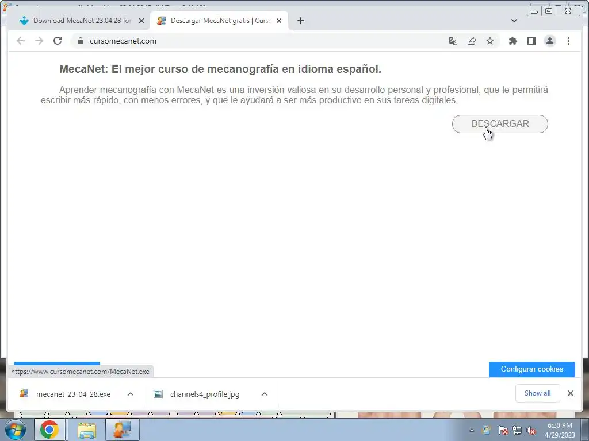
Task: Click the MecaNet heading text
Action: 220,69
